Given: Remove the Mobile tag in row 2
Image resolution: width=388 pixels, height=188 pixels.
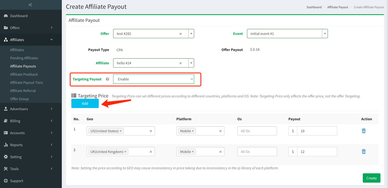Looking at the screenshot, I should click(x=193, y=152).
